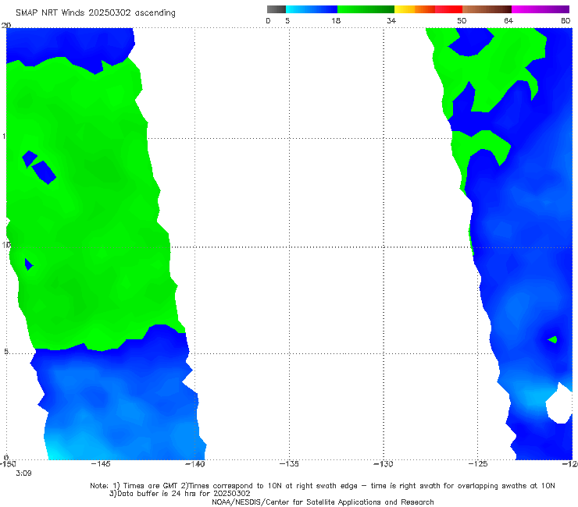Click the longitude label "-125"
This screenshot has width=578, height=507.
(478, 464)
